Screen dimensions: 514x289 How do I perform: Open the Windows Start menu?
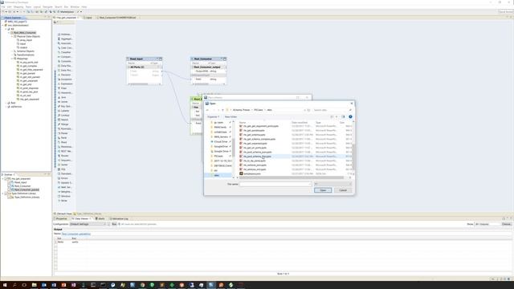coord(5,285)
